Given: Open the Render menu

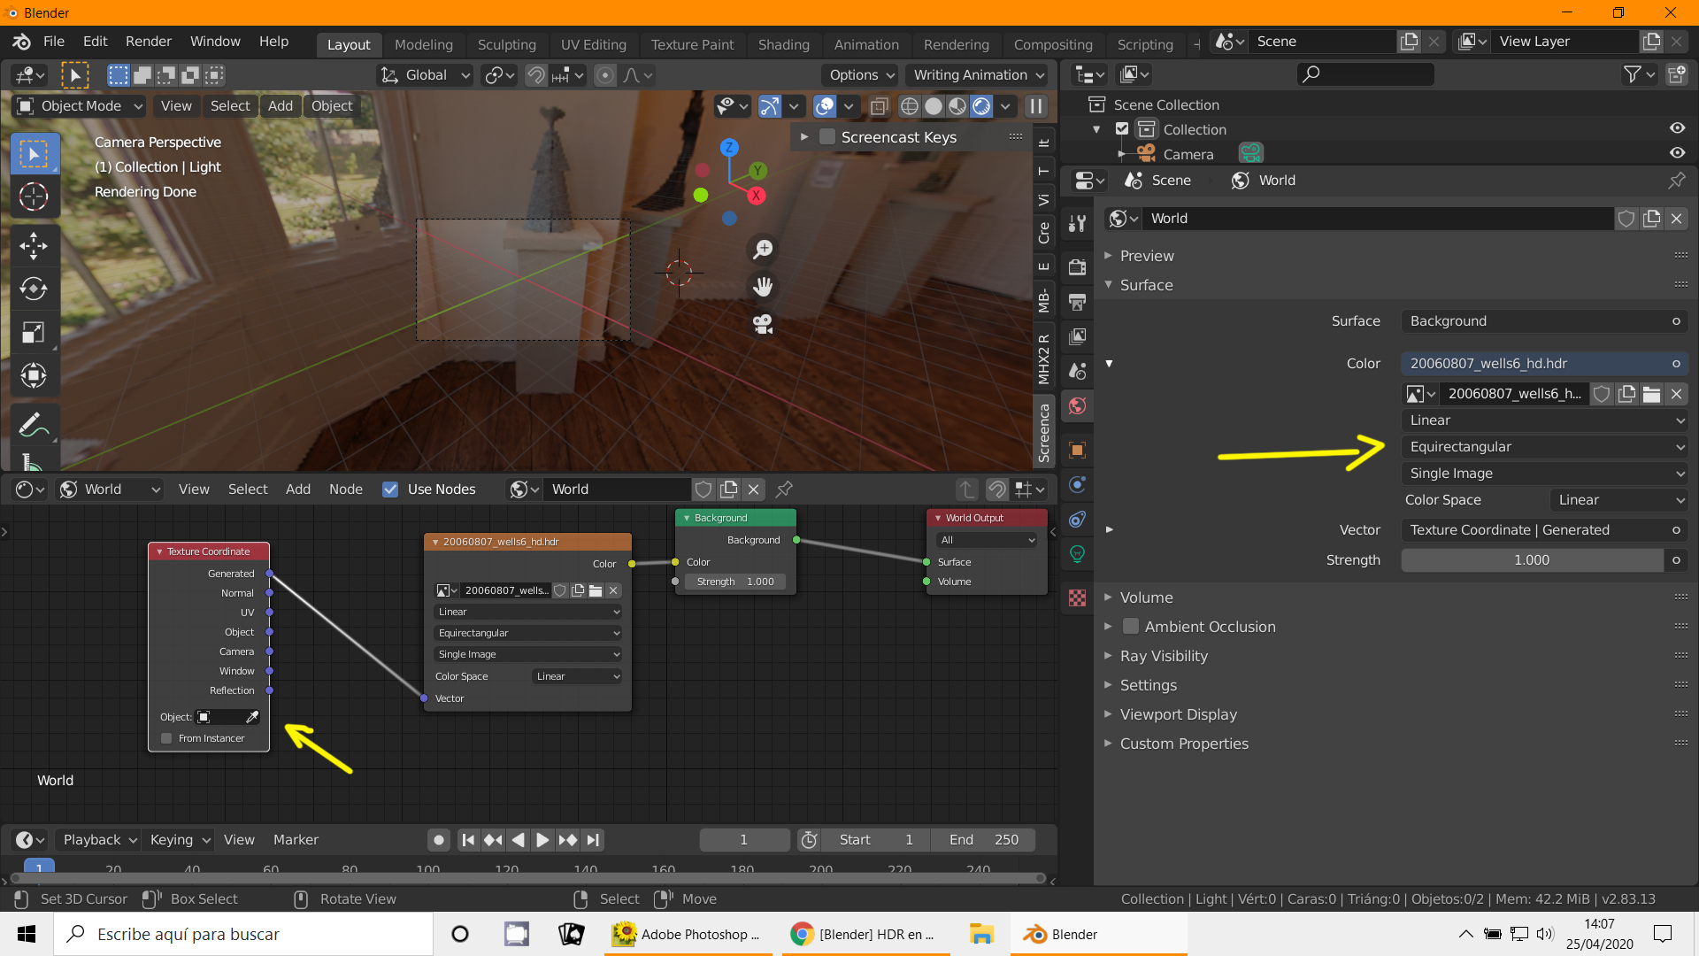Looking at the screenshot, I should [148, 42].
